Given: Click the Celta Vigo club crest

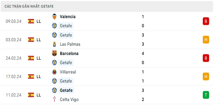Looking at the screenshot, I should click(55, 99).
